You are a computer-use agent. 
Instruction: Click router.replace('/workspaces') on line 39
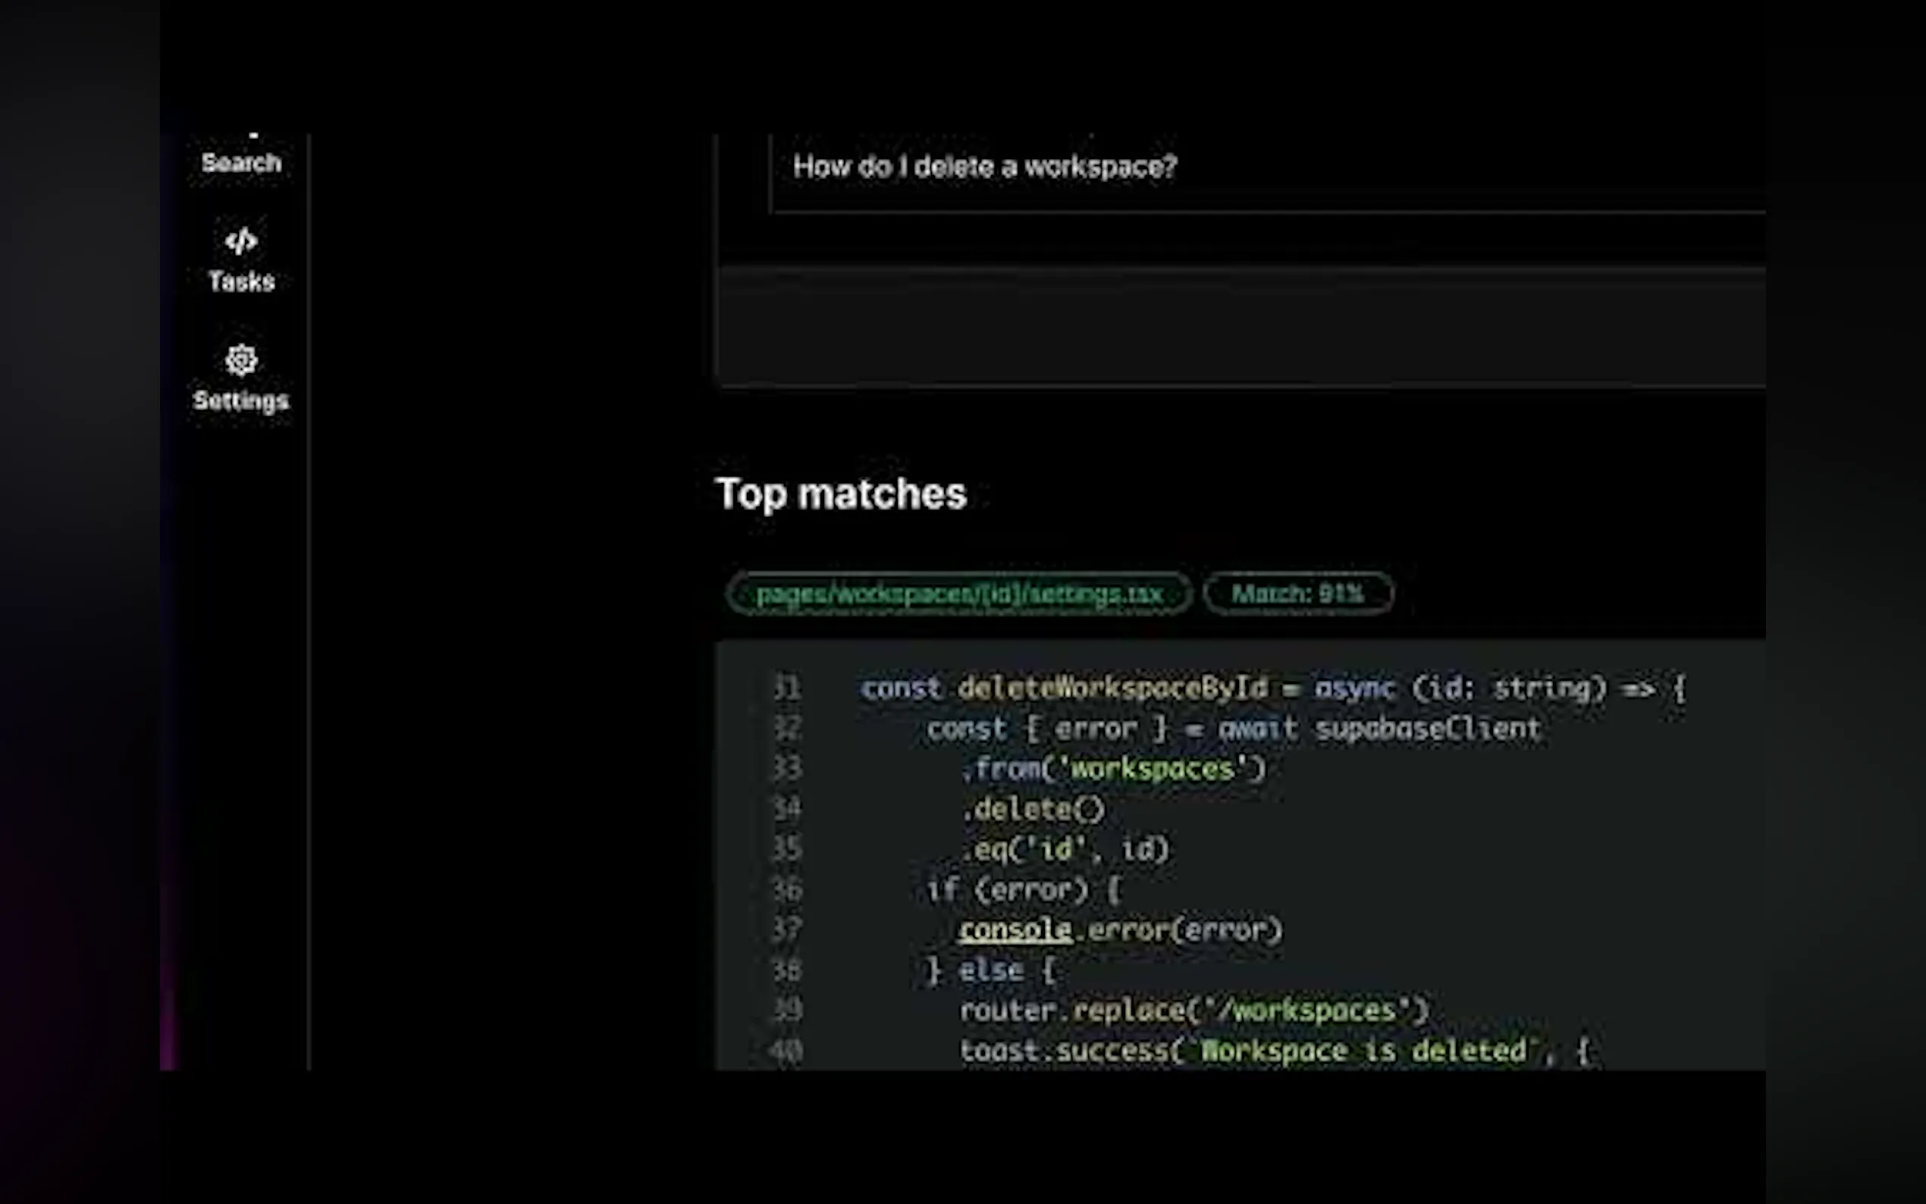coord(1193,1011)
